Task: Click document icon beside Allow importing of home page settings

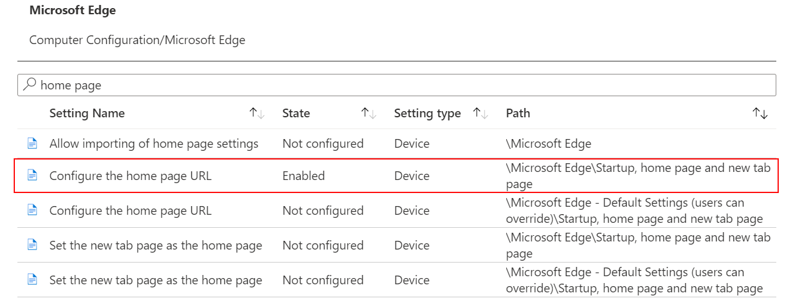Action: tap(32, 143)
